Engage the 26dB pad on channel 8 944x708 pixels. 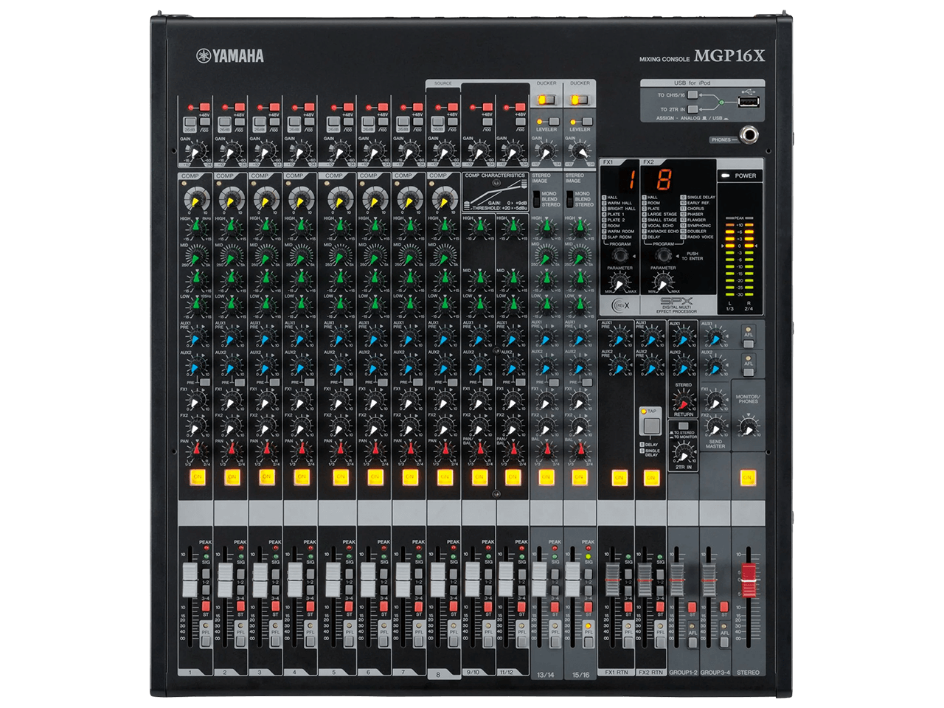pyautogui.click(x=437, y=122)
